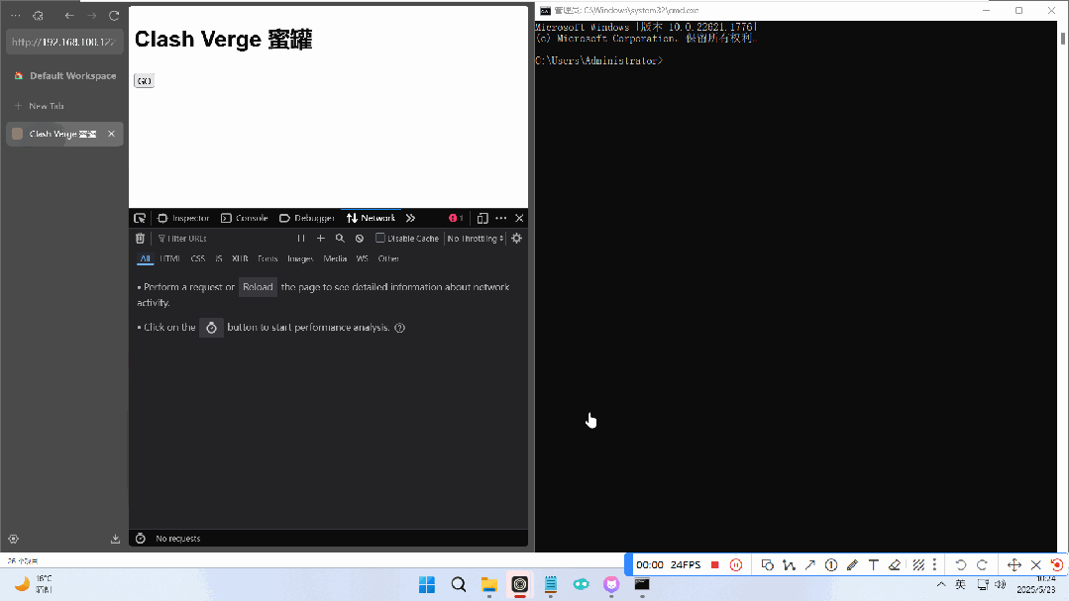Screen dimensions: 1069x601
Task: Filter requests by WS
Action: [362, 259]
